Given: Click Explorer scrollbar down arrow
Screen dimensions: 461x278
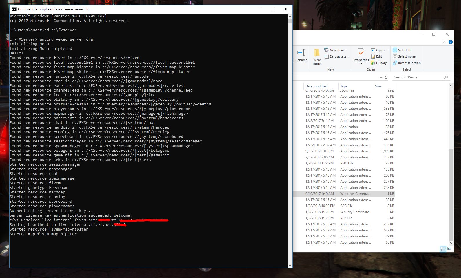Looking at the screenshot, I should pos(451,243).
